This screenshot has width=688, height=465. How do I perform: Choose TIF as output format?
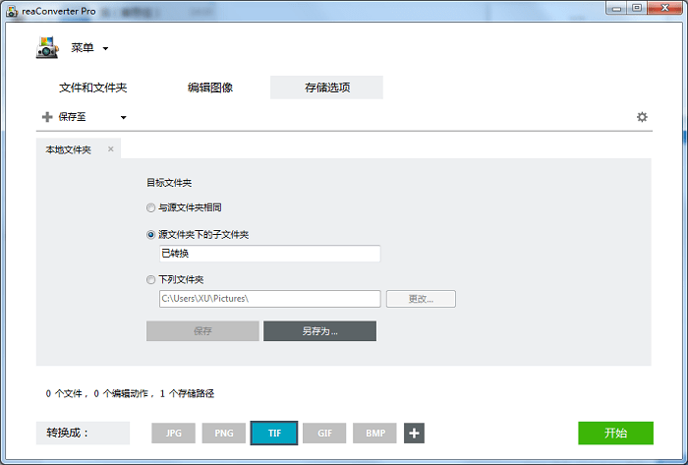coord(273,434)
